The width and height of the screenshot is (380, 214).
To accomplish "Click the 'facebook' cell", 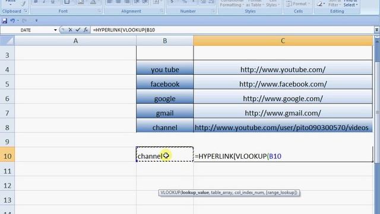I will click(x=165, y=82).
